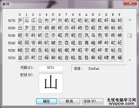The width and height of the screenshot is (139, 108).
Task: Cancel the dialog with 取消
Action: [69, 101]
